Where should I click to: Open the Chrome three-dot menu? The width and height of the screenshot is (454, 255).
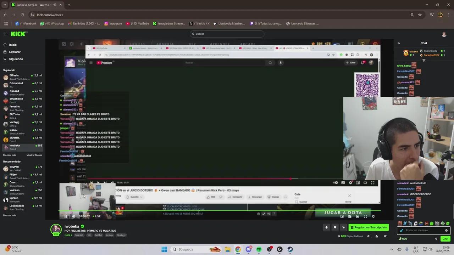tap(449, 15)
